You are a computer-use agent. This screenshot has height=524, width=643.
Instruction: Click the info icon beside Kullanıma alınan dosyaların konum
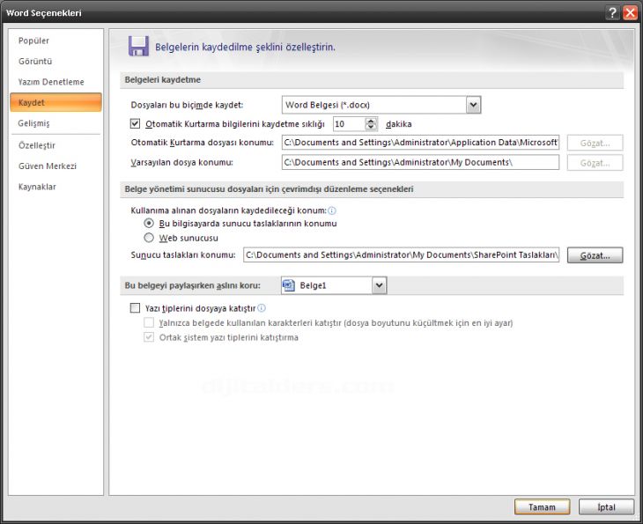tap(332, 210)
